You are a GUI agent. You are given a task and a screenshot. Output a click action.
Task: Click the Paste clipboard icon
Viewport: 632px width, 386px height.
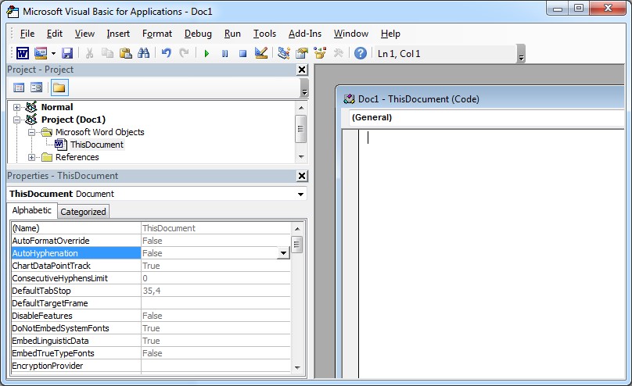click(x=125, y=53)
